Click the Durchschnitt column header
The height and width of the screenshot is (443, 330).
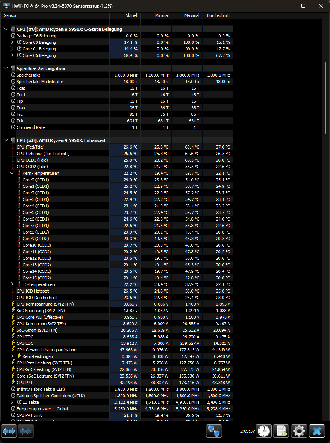click(218, 15)
